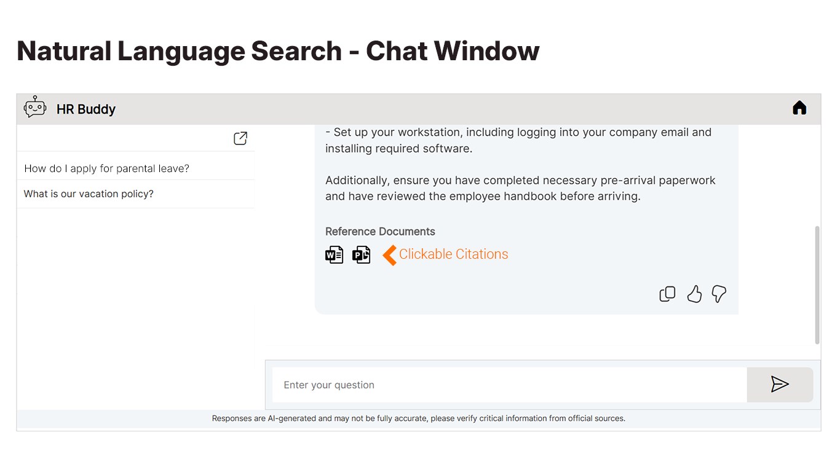Click the "Clickable Citations" label

click(x=453, y=254)
